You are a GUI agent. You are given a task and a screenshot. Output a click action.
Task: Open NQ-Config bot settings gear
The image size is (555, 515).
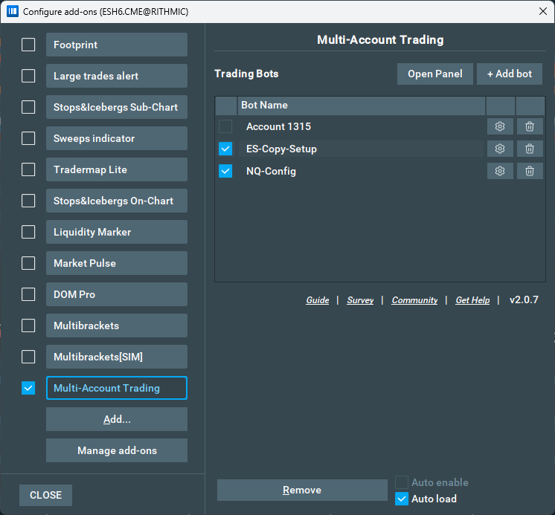click(500, 171)
